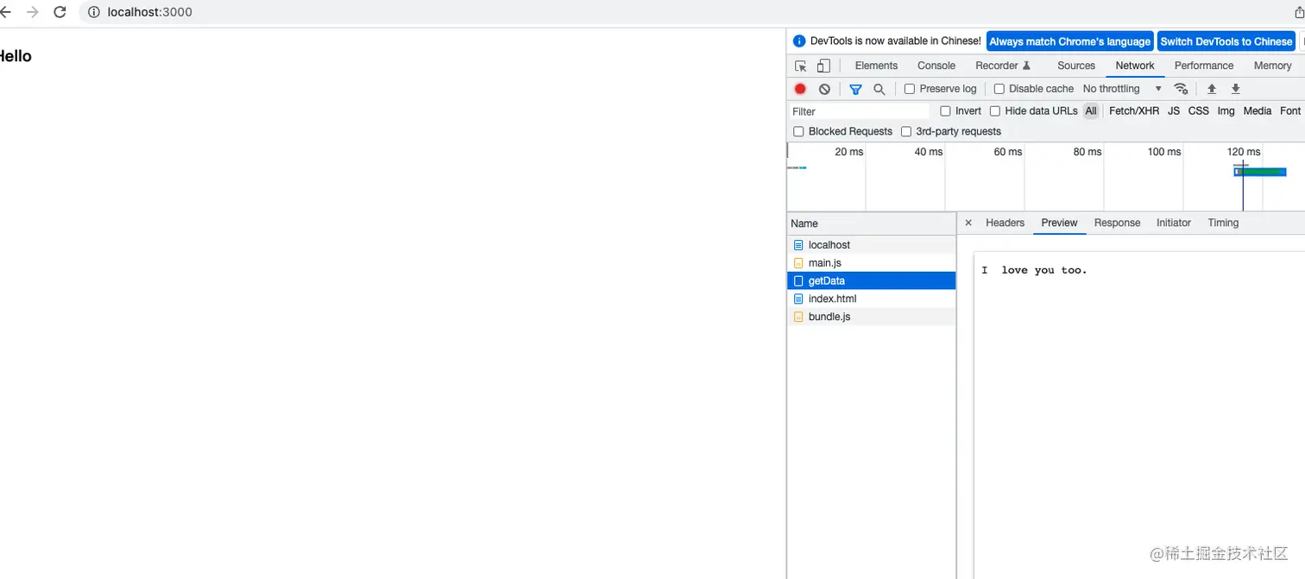Select the Network tab
Image resolution: width=1305 pixels, height=579 pixels.
coord(1135,66)
